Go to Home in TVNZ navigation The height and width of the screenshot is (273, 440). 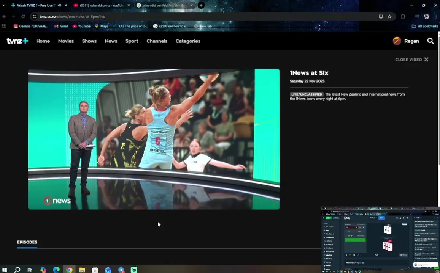point(43,41)
